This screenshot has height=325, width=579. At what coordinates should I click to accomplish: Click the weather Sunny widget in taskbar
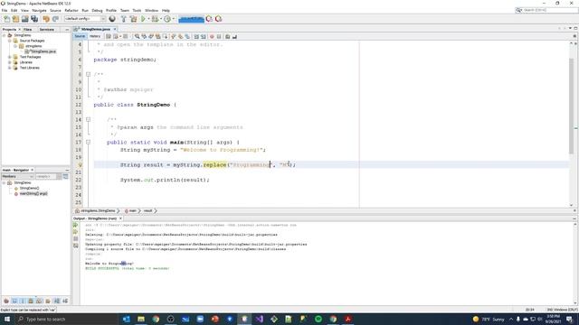(489, 319)
